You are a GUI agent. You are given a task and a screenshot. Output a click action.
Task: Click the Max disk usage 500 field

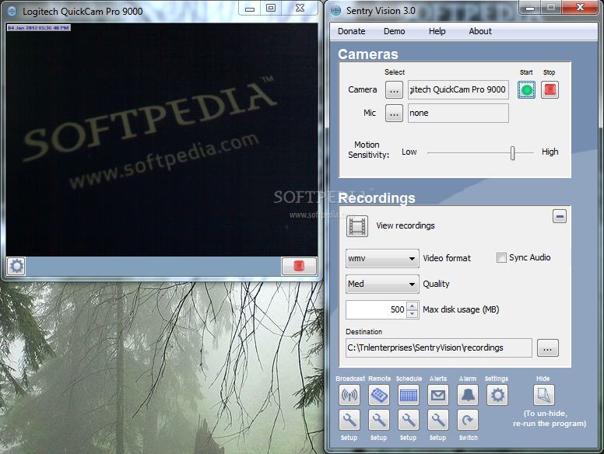pyautogui.click(x=376, y=309)
